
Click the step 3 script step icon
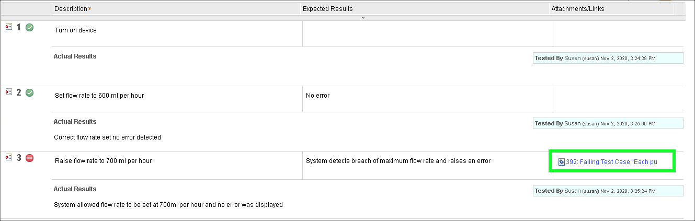point(8,157)
